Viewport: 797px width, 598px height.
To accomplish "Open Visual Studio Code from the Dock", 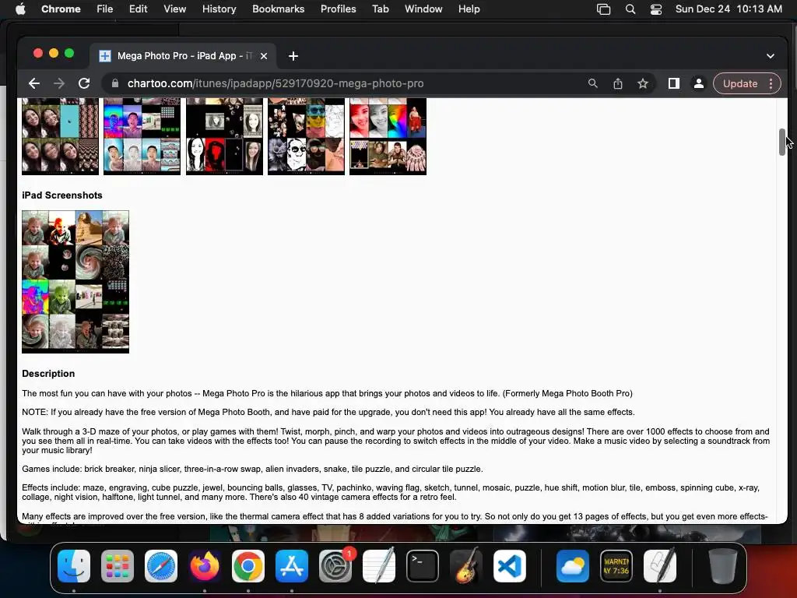I will tap(510, 566).
